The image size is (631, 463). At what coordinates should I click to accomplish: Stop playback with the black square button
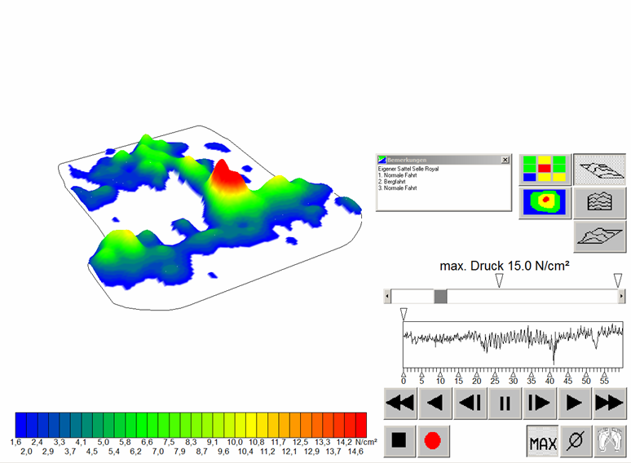[x=399, y=441]
